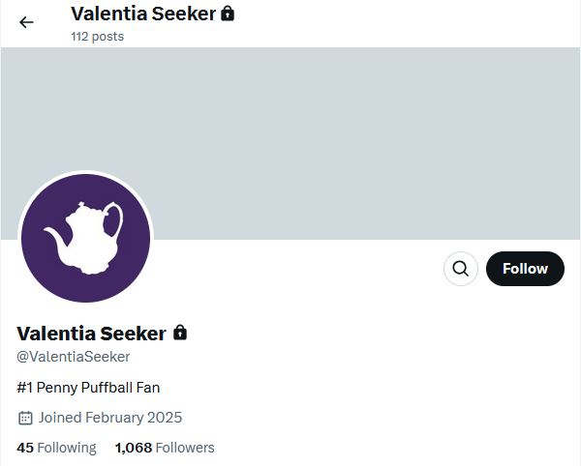The image size is (581, 466).
Task: Click the white teapot silhouette in avatar
Action: click(x=83, y=238)
